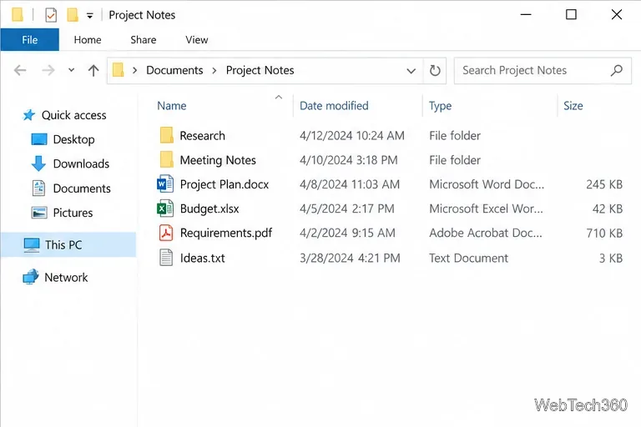Open Downloads in the navigation pane
Screen dimensions: 641x427
pyautogui.click(x=81, y=163)
